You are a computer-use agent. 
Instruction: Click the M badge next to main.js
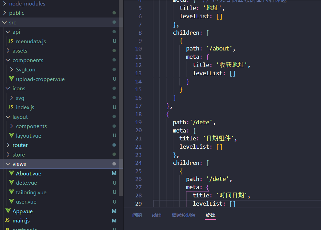[114, 220]
